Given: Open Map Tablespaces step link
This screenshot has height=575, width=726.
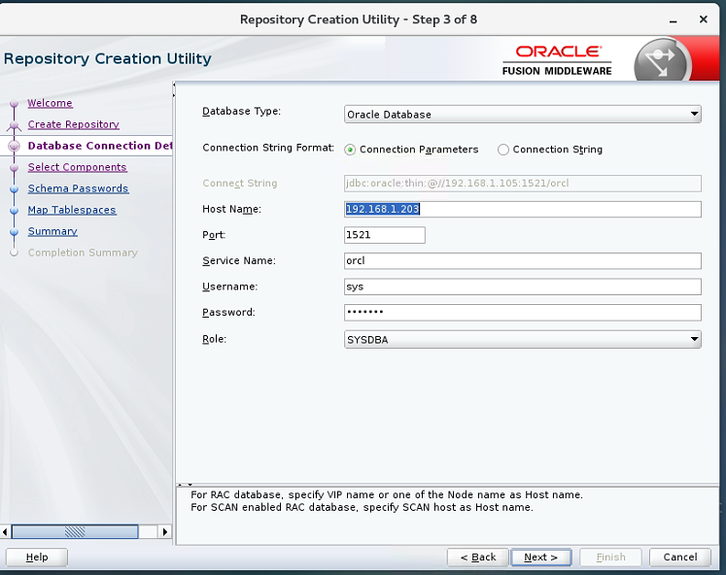Looking at the screenshot, I should [72, 210].
